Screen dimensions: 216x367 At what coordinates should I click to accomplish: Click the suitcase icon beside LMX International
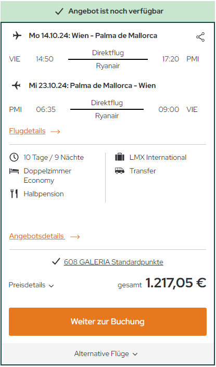[120, 157]
